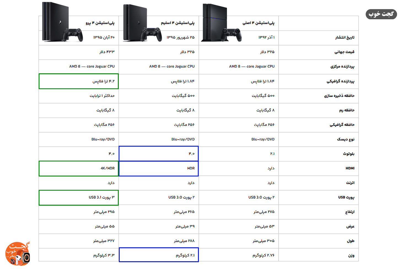The width and height of the screenshot is (407, 271).
Task: Click the تاریخ انتشار row label
Action: pos(345,37)
